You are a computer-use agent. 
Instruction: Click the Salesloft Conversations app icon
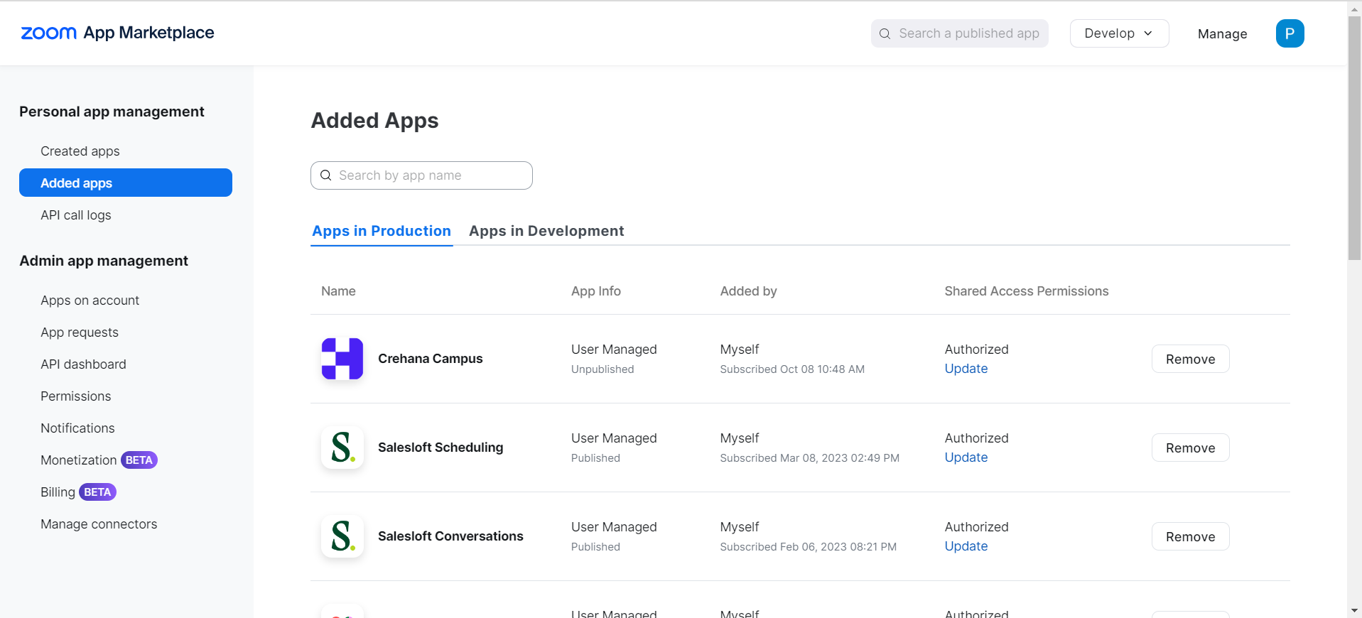[342, 536]
